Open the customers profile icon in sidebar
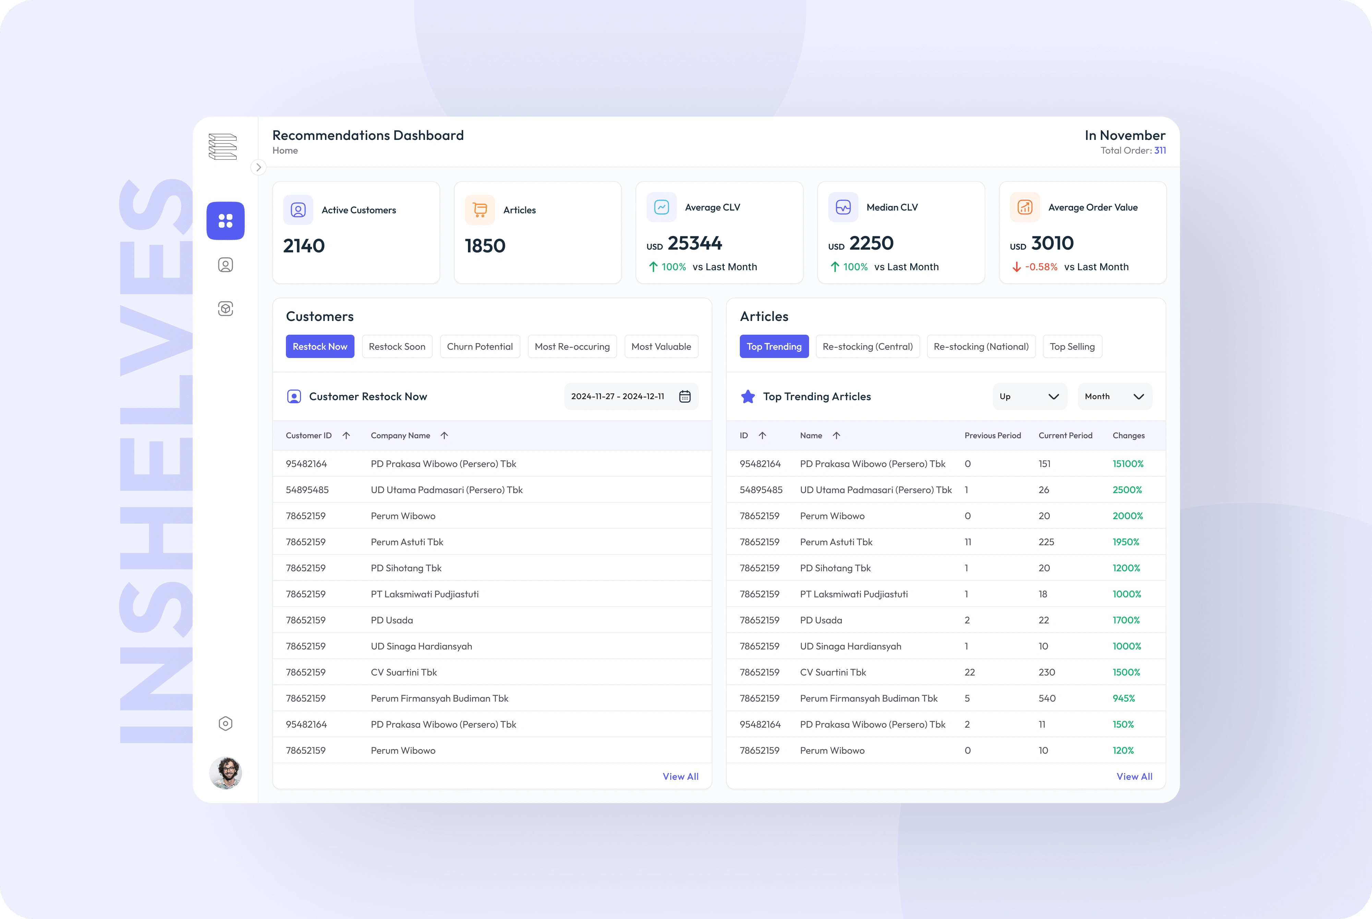Screen dimensions: 1372x919 [226, 265]
